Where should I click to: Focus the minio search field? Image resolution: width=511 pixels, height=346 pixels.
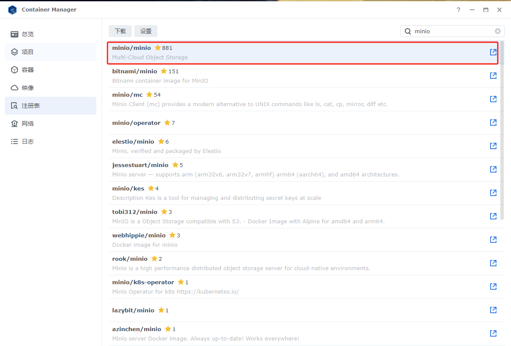pos(452,31)
